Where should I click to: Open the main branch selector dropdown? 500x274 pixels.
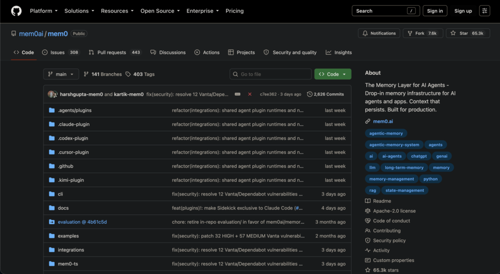click(x=61, y=74)
